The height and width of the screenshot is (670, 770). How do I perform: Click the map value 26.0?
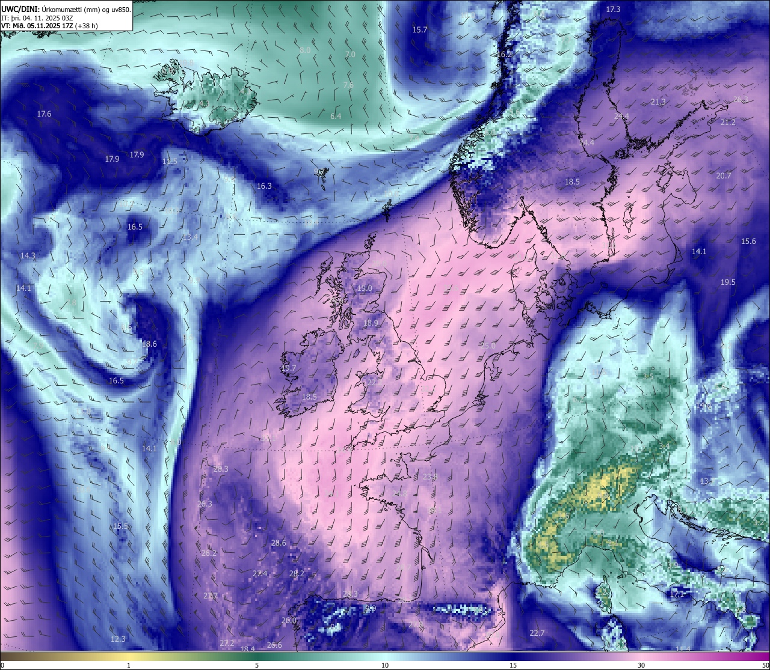pyautogui.click(x=289, y=621)
